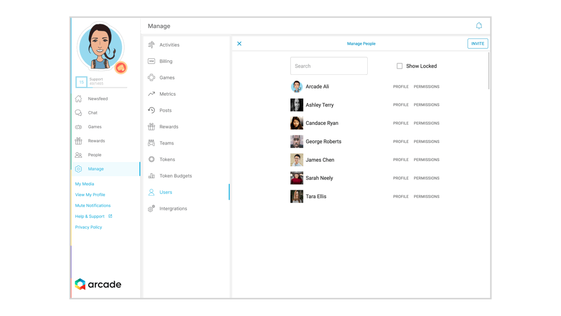The height and width of the screenshot is (316, 561).
Task: Click the Newsfeed home icon
Action: click(x=78, y=99)
